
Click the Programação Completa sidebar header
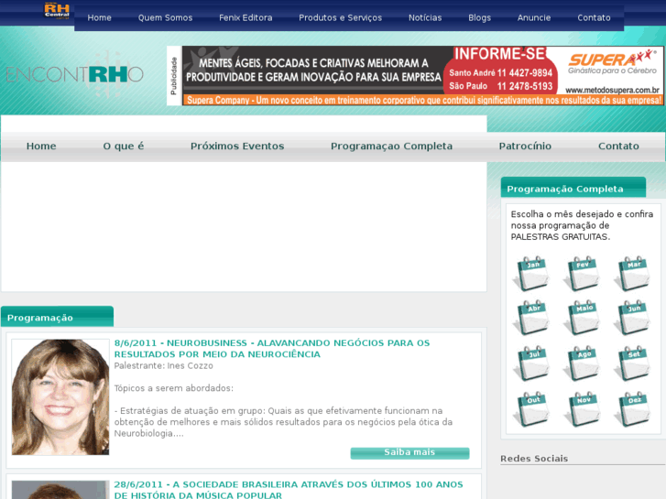coord(573,188)
